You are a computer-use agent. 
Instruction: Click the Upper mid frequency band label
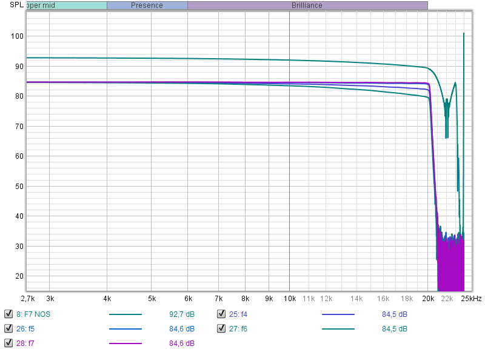point(67,5)
